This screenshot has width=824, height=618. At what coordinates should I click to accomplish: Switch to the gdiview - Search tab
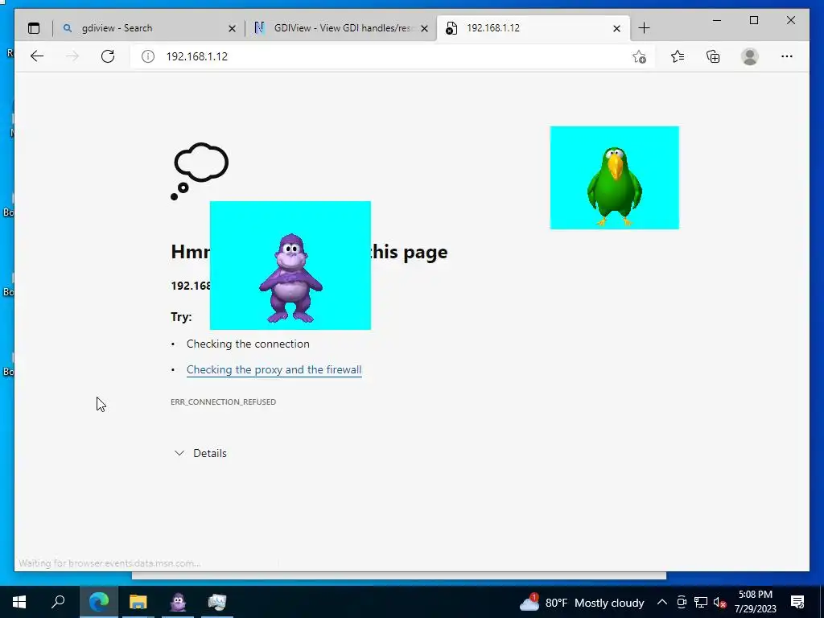(149, 28)
